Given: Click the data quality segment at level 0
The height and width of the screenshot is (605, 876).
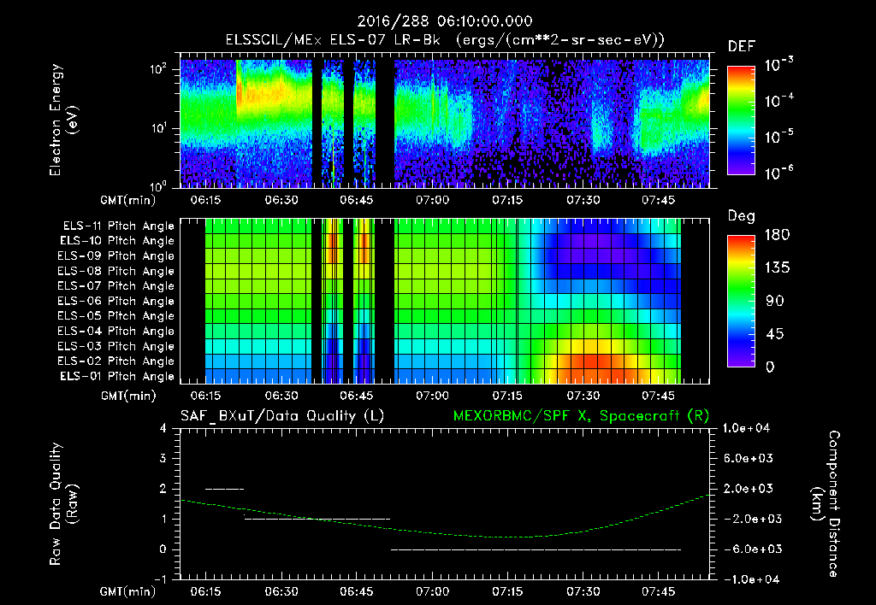Looking at the screenshot, I should (536, 549).
